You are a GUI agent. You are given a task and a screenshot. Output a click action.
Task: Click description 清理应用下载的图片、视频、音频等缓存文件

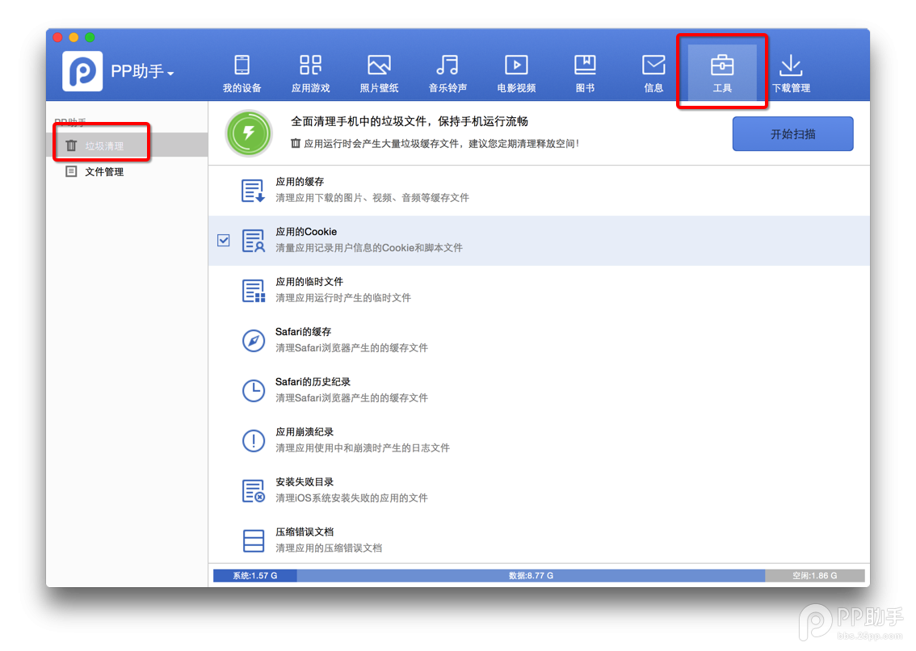tap(372, 198)
